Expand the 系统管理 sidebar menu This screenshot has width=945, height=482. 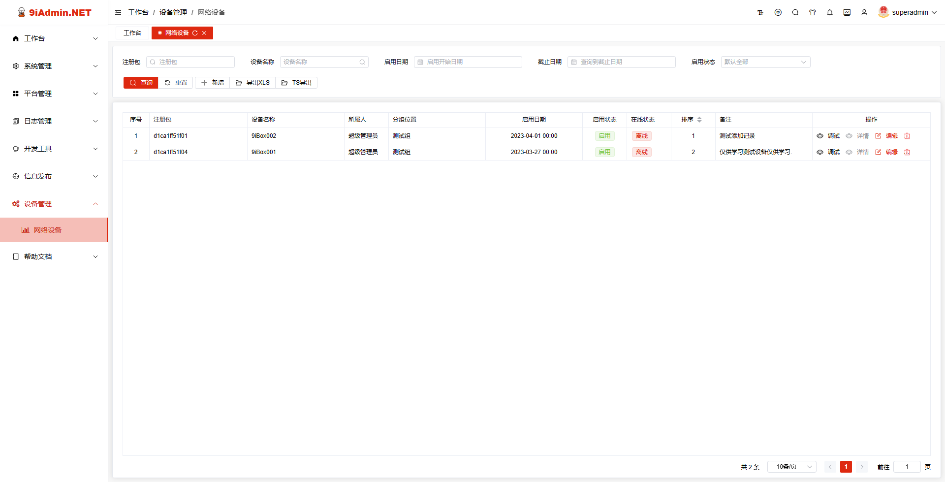click(53, 65)
